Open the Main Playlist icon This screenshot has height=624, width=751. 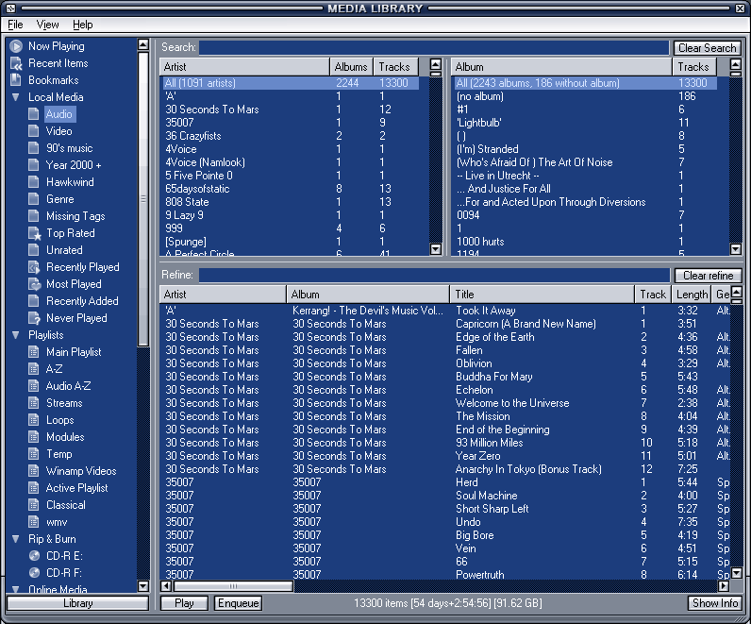pyautogui.click(x=34, y=352)
